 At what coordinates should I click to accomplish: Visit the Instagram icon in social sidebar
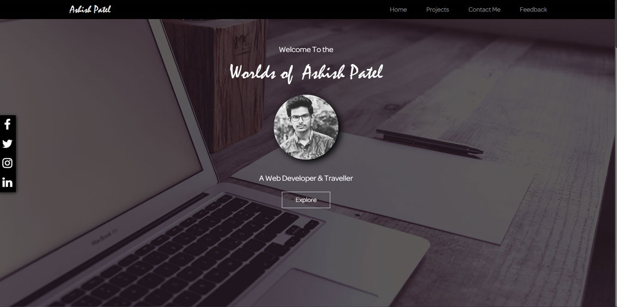[x=8, y=163]
